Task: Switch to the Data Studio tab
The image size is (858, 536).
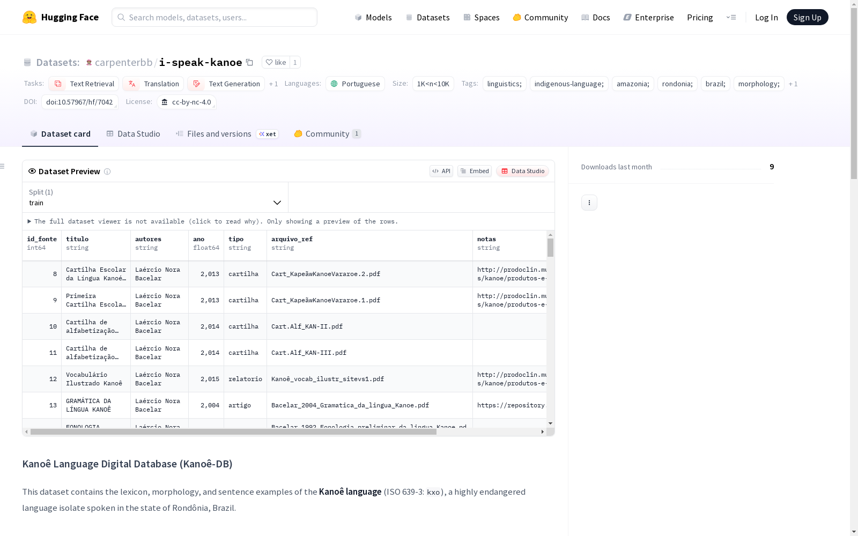Action: click(x=133, y=134)
